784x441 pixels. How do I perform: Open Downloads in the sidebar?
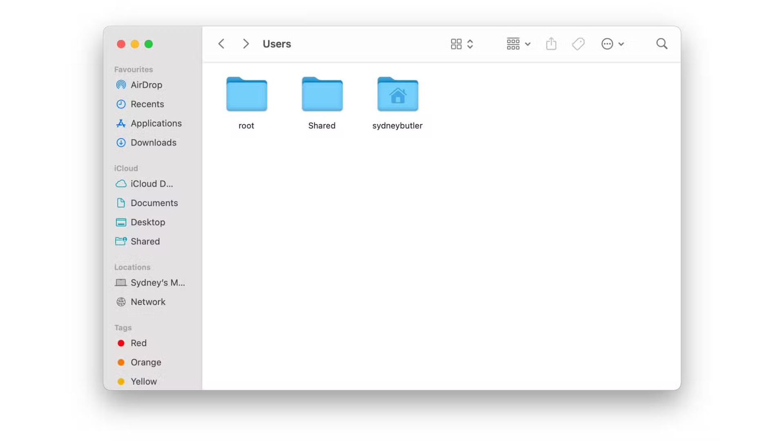pos(153,143)
